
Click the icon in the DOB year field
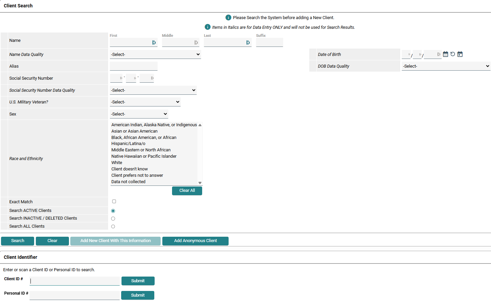pyautogui.click(x=439, y=54)
